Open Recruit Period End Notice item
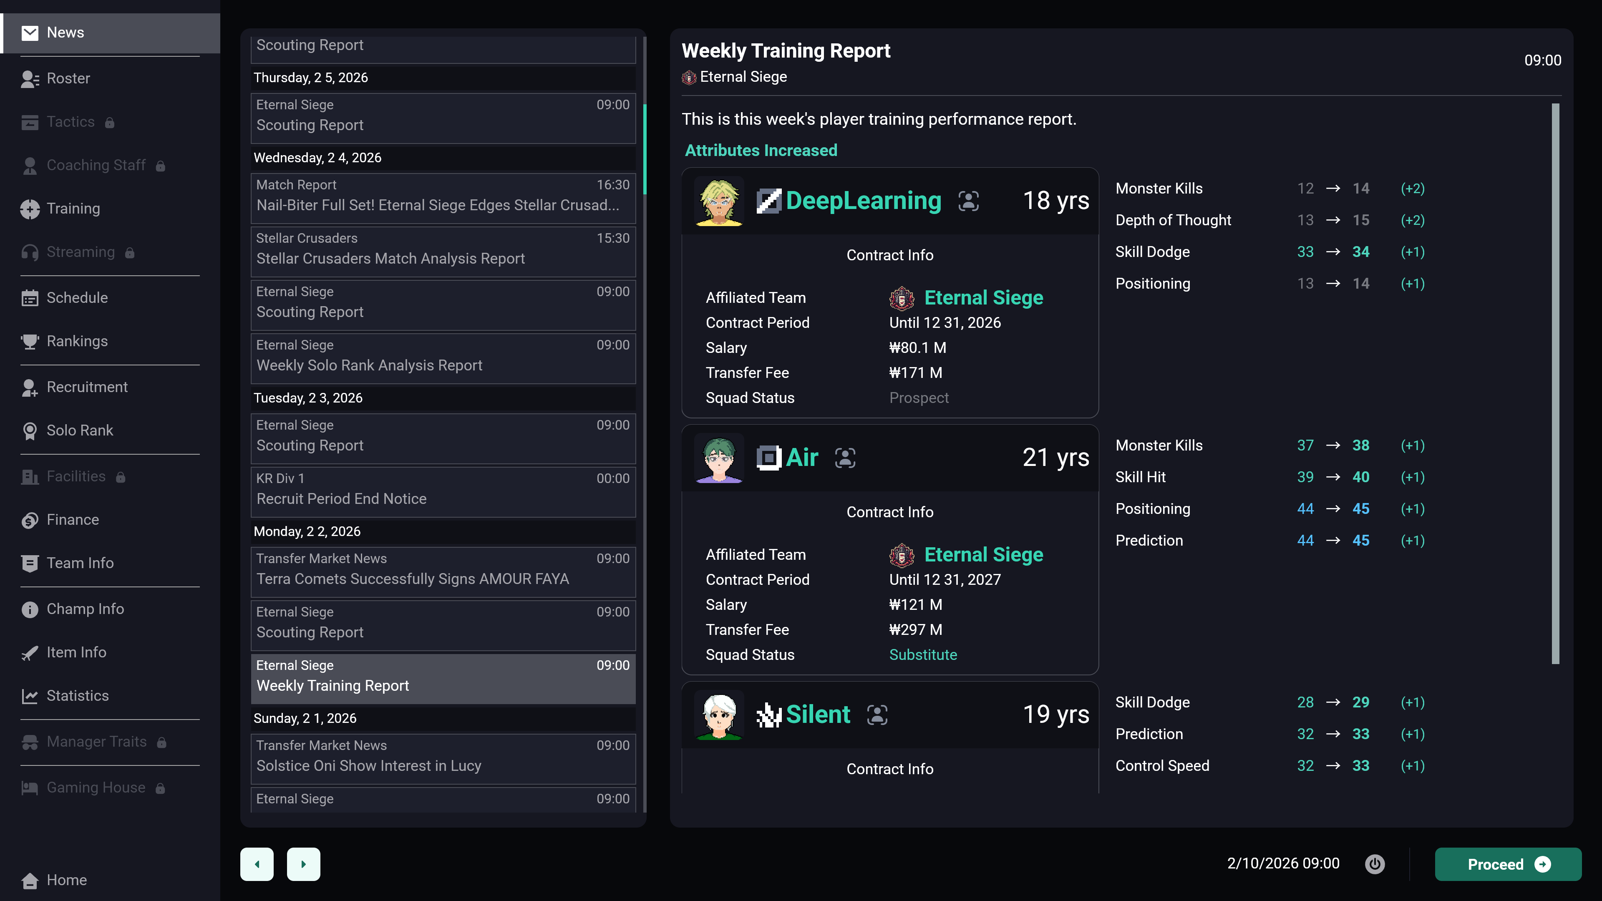Viewport: 1602px width, 901px height. point(443,492)
